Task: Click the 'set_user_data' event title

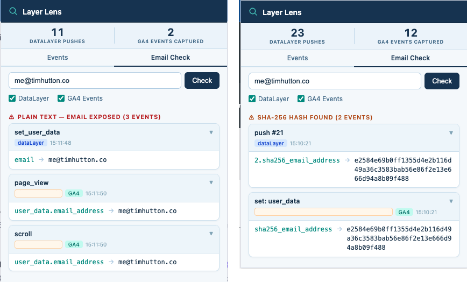Action: 37,132
